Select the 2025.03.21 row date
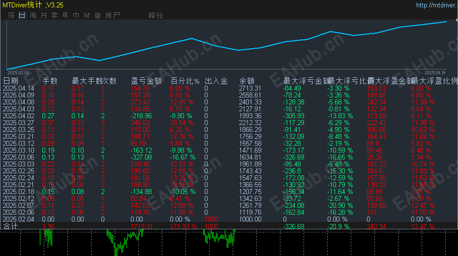The image size is (458, 256). click(18, 136)
